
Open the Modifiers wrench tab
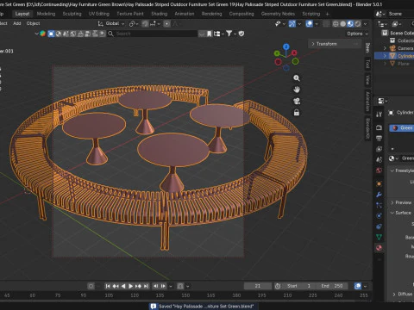click(x=379, y=195)
